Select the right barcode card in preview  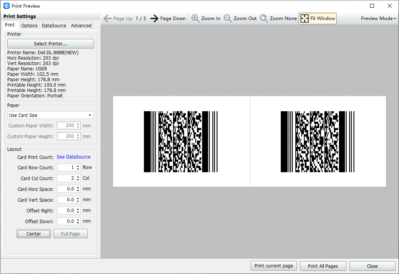tap(318, 141)
